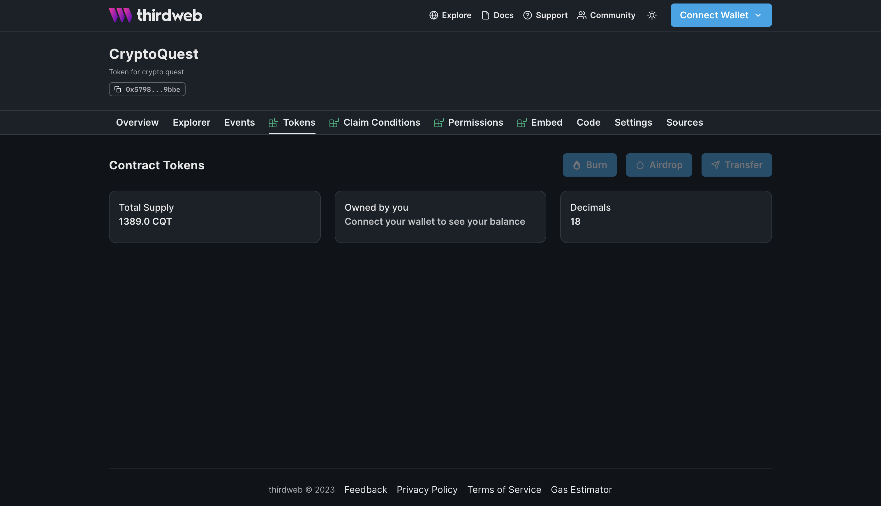Copy contract address 0x5798...9bbe
Image resolution: width=881 pixels, height=506 pixels.
pyautogui.click(x=152, y=89)
